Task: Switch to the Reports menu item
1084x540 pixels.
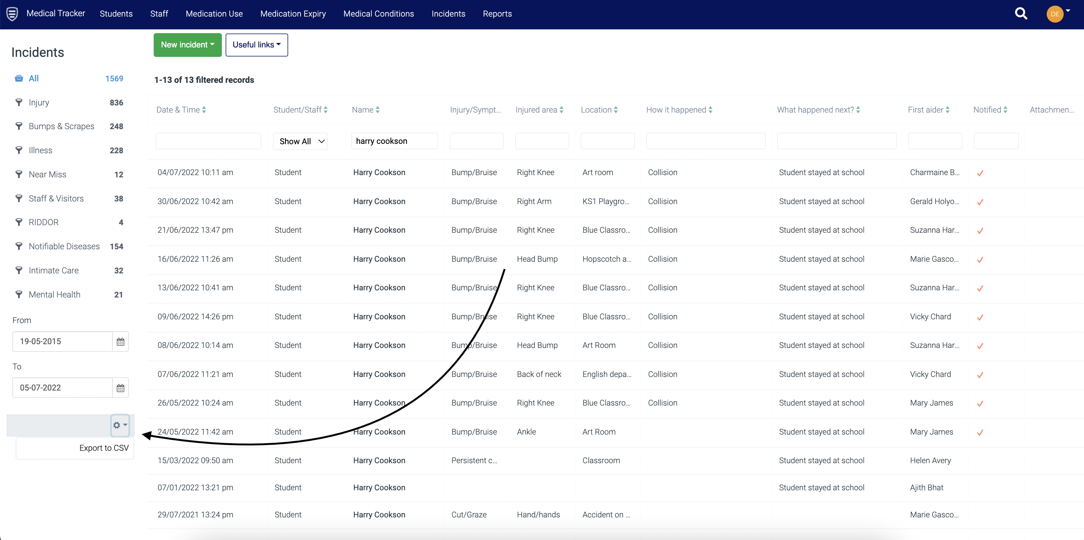Action: pos(498,14)
